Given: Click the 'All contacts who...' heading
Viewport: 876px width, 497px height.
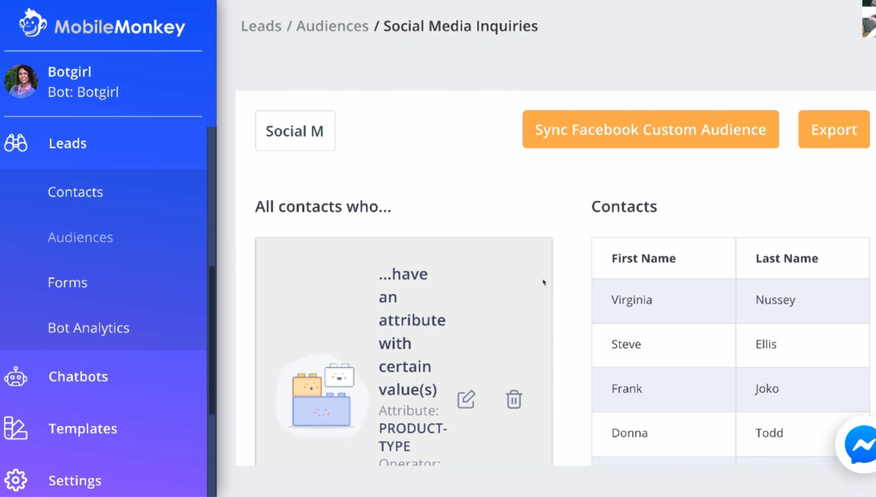Looking at the screenshot, I should (x=323, y=206).
